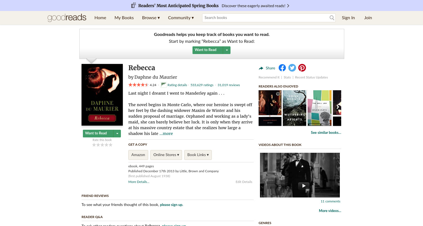Click More videos...
The height and width of the screenshot is (226, 423).
330,211
